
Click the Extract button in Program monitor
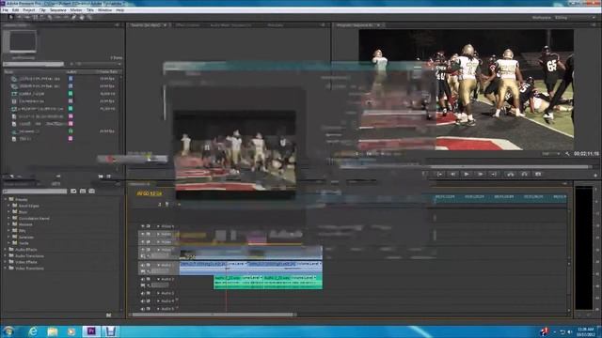click(x=524, y=174)
